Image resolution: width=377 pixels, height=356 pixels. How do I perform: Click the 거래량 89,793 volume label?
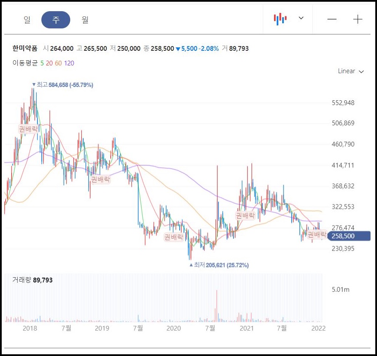(x=32, y=280)
